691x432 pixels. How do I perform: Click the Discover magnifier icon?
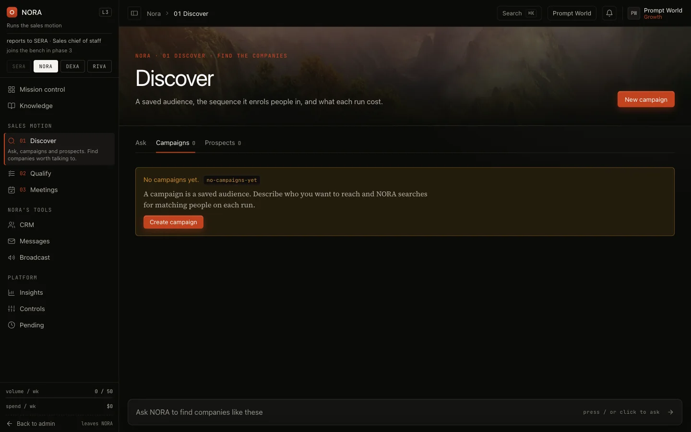coord(12,141)
